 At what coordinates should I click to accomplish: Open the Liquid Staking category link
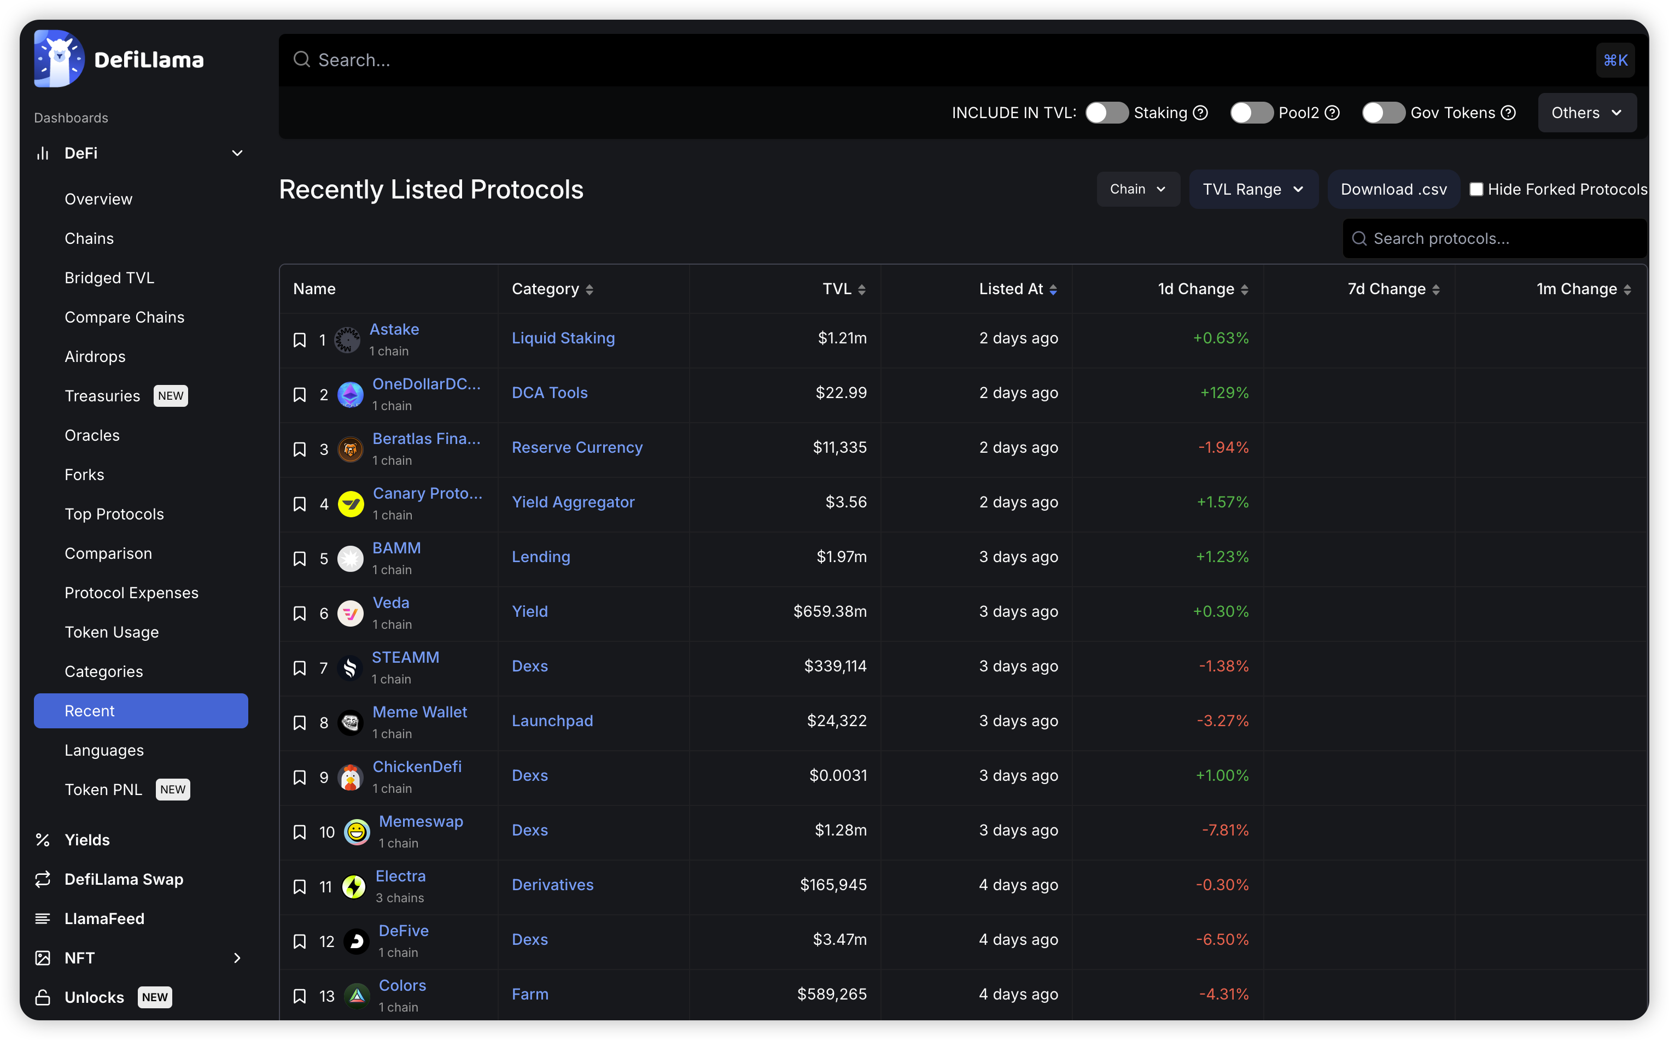point(563,338)
